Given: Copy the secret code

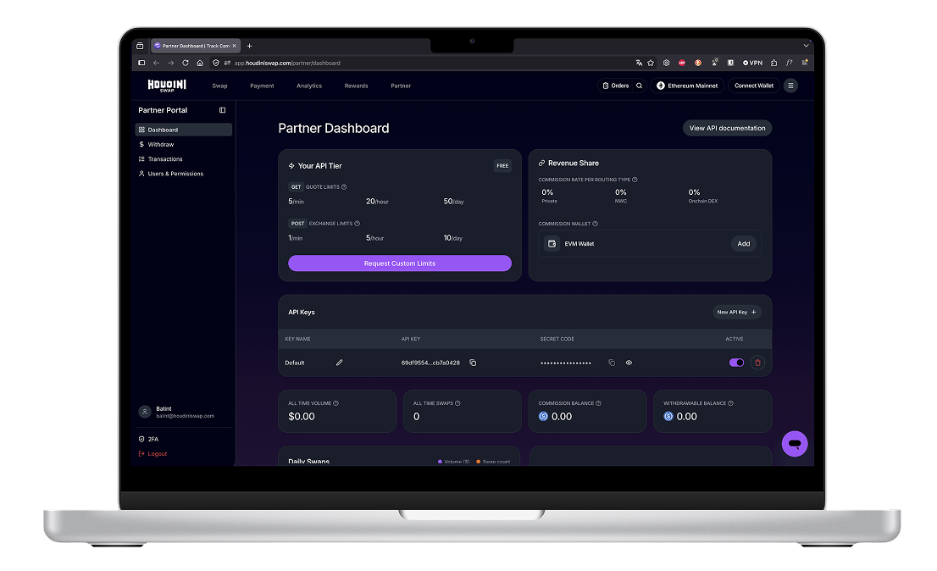Looking at the screenshot, I should click(612, 363).
